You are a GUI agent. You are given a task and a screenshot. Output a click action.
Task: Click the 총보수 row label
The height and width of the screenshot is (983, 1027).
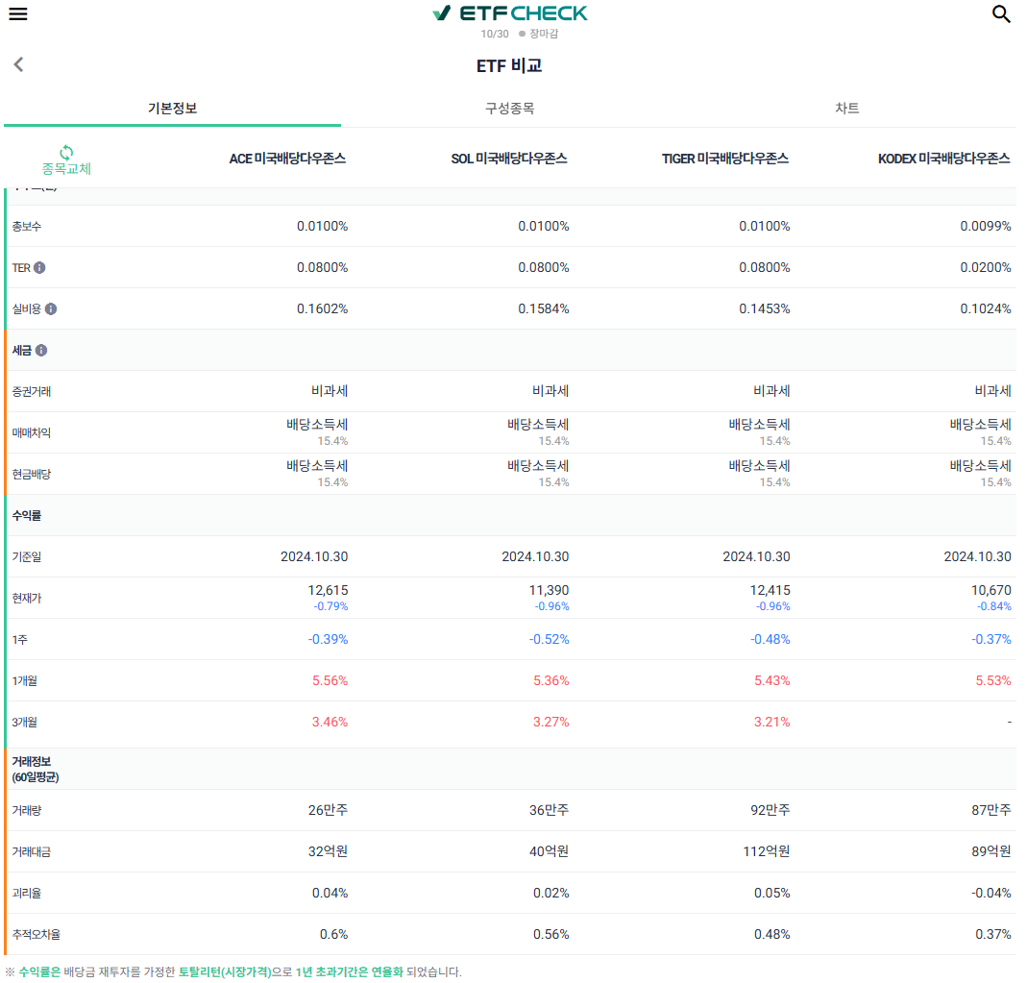point(27,227)
